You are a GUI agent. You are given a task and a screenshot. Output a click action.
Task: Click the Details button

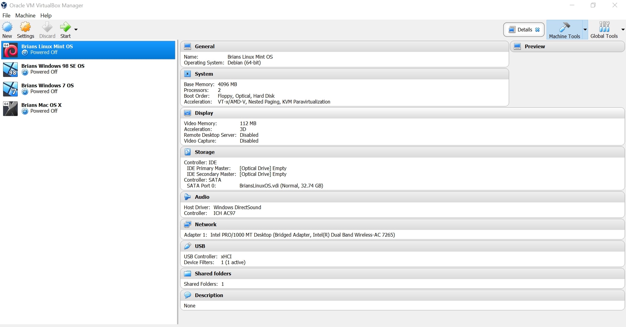coord(524,30)
